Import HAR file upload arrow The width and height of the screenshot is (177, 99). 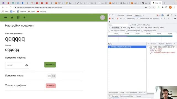click(169, 18)
